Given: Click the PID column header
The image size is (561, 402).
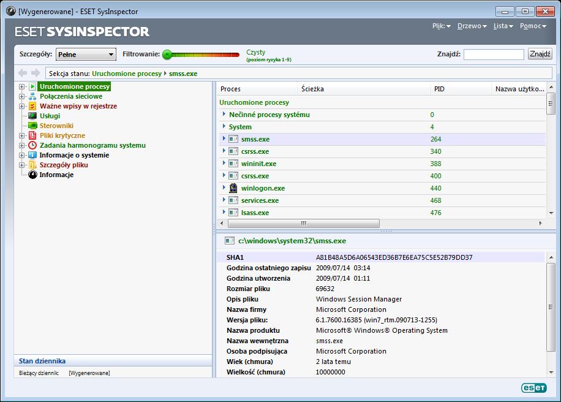Looking at the screenshot, I should (x=461, y=89).
